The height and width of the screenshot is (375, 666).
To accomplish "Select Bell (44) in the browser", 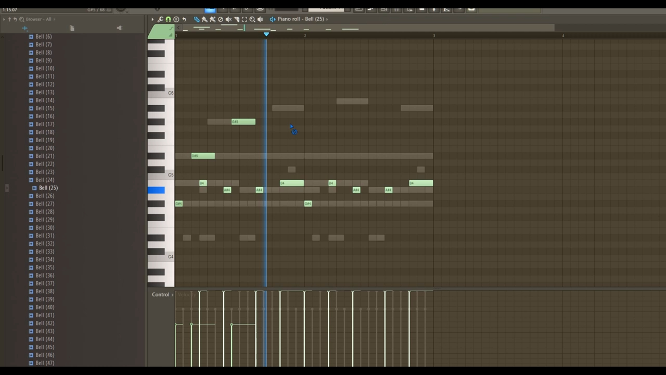I will (x=45, y=339).
